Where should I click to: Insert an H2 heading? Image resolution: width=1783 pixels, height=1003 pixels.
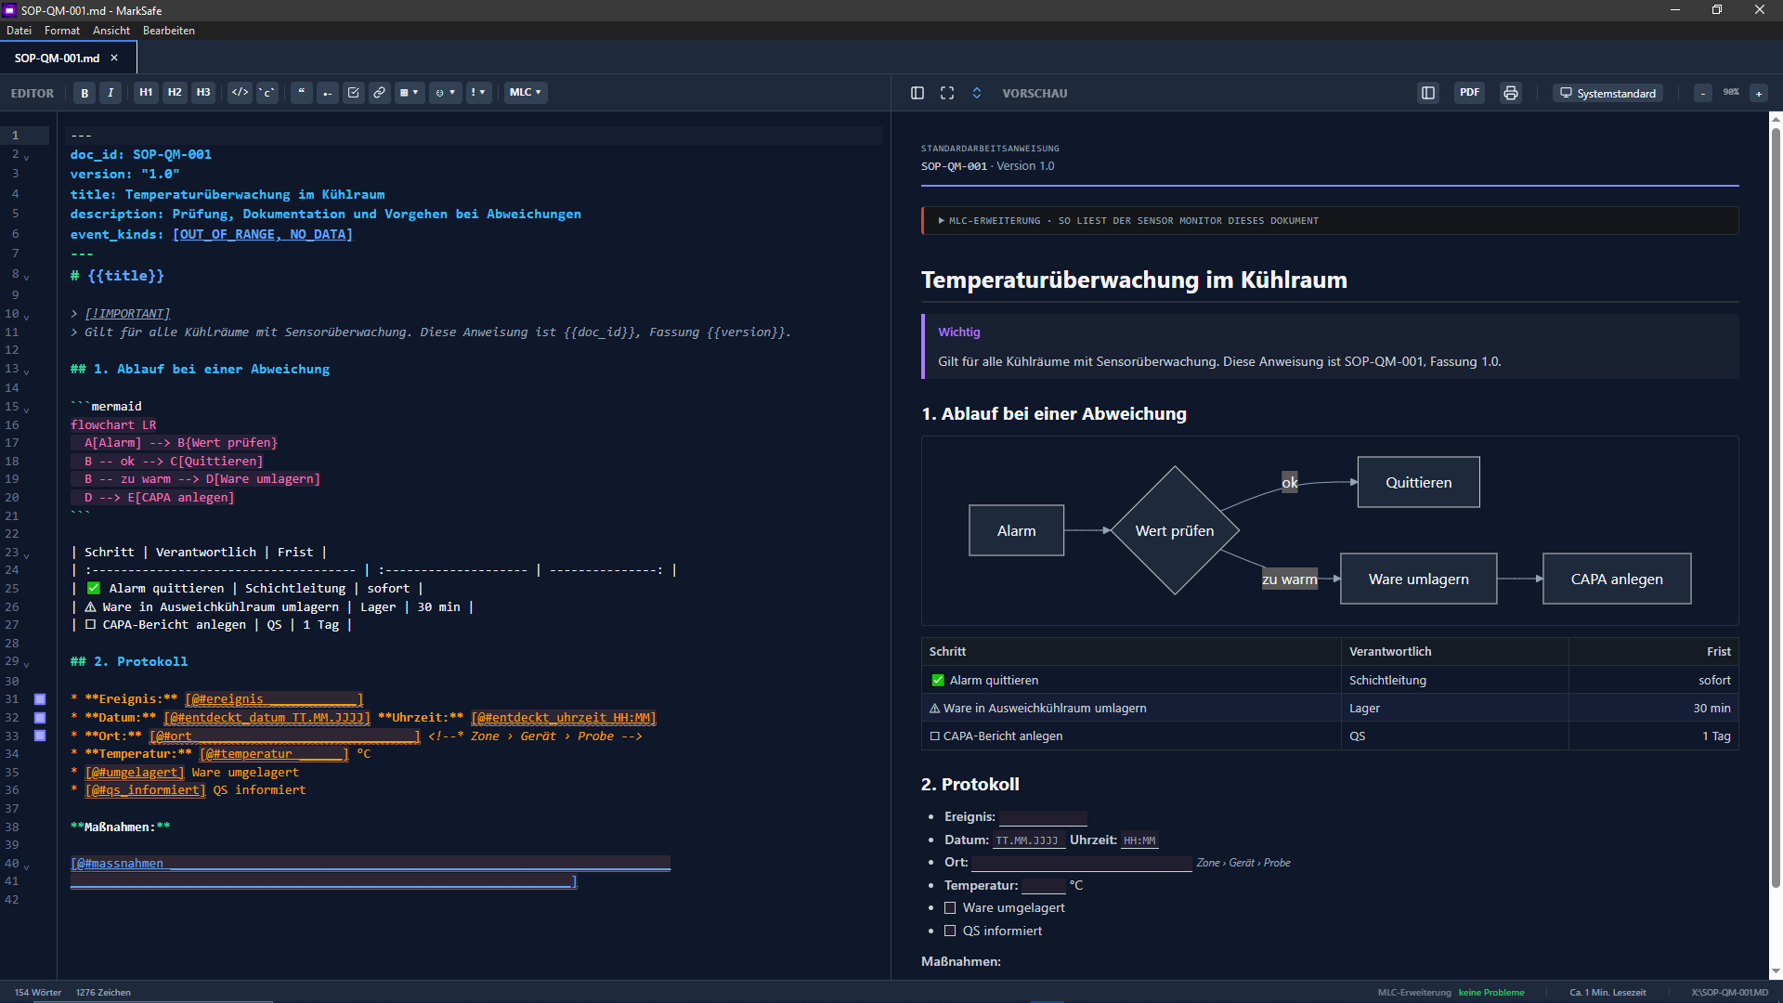tap(175, 93)
